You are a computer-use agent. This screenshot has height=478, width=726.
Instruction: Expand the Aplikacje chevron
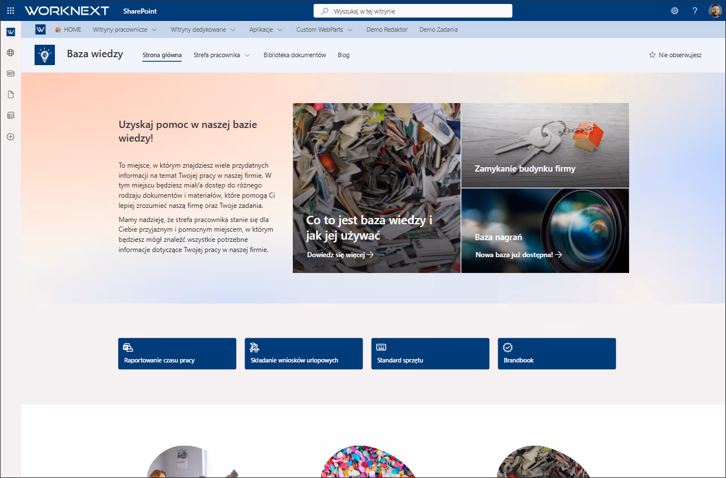(x=280, y=29)
